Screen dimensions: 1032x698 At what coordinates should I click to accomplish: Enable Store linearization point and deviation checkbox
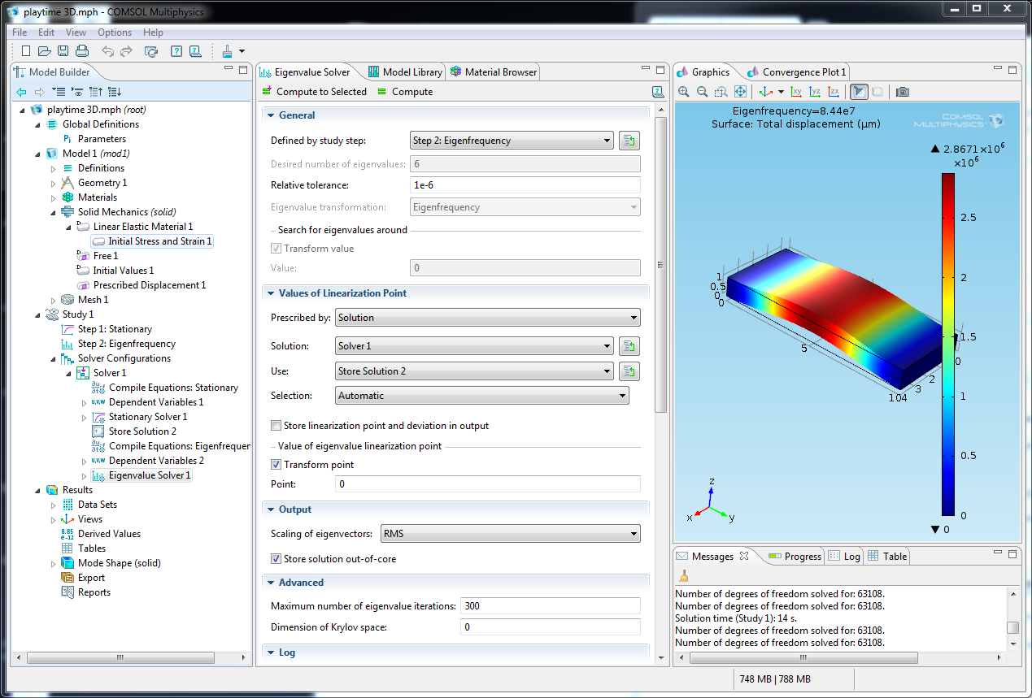click(277, 426)
